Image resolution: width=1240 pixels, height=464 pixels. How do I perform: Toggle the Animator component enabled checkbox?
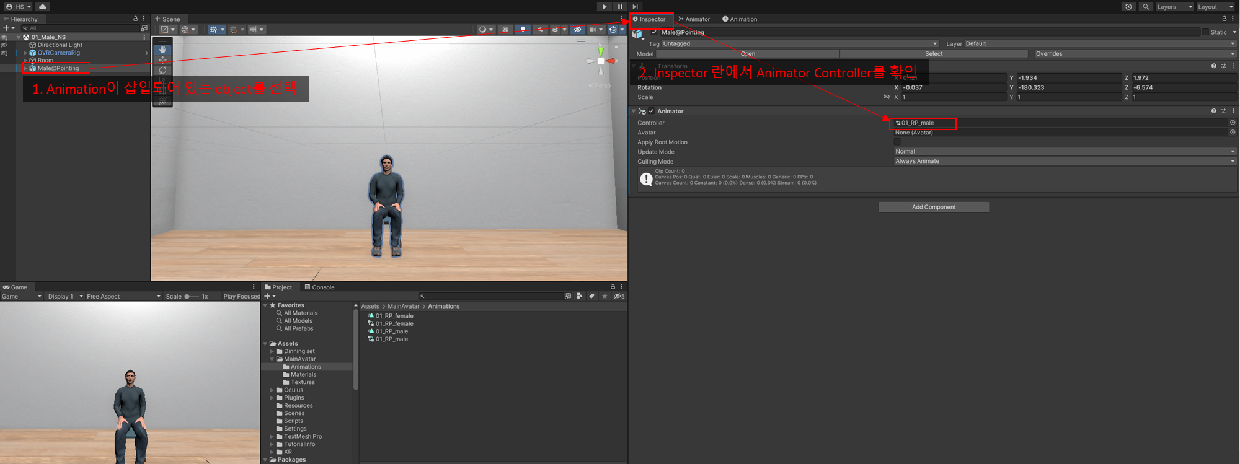click(x=651, y=111)
